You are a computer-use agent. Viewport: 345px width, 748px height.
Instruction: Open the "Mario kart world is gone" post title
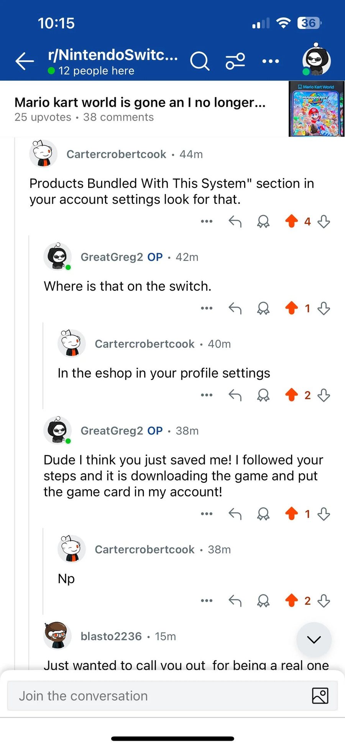point(140,103)
